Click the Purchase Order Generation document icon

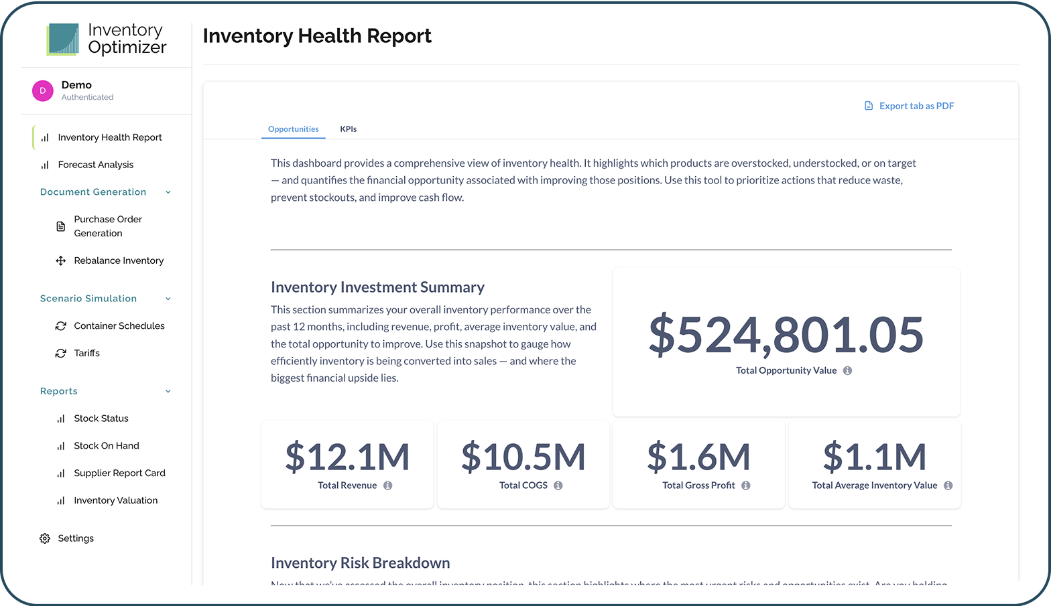point(61,226)
